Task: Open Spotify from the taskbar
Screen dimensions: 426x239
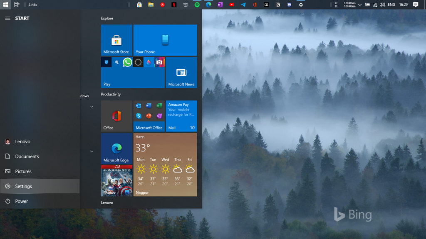Action: click(197, 5)
